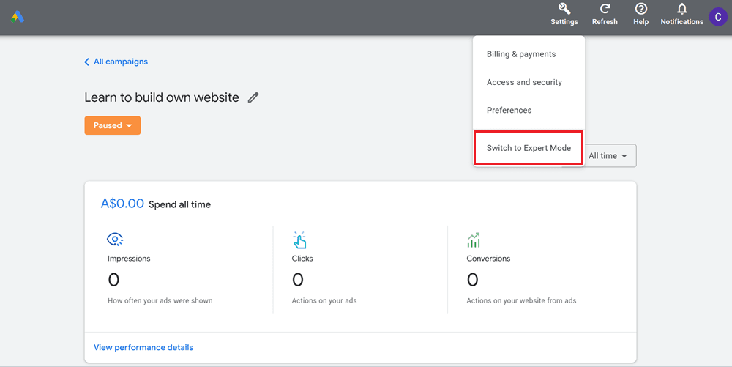Open Preferences from the settings menu

(x=509, y=110)
